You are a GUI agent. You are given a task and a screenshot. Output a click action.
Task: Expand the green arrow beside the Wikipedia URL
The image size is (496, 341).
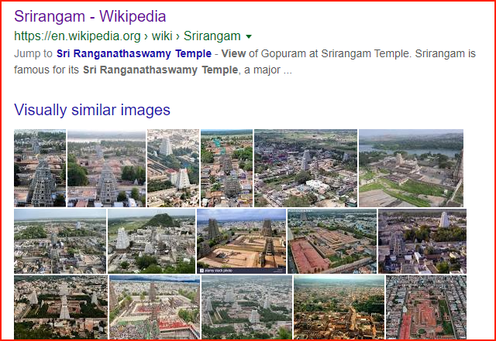click(249, 36)
